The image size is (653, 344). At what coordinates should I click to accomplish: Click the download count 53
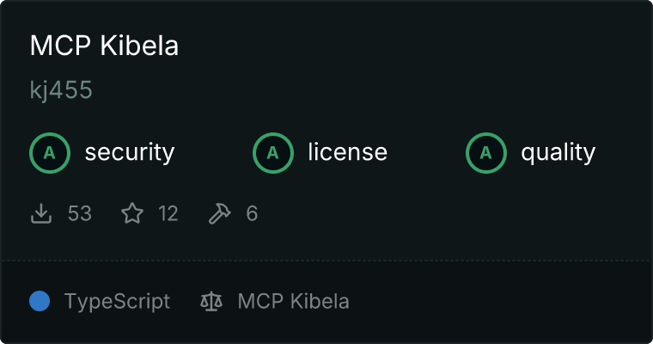(x=79, y=213)
